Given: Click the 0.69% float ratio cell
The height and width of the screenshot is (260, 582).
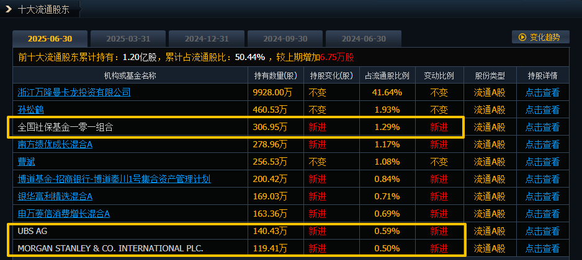Looking at the screenshot, I should click(x=387, y=214).
